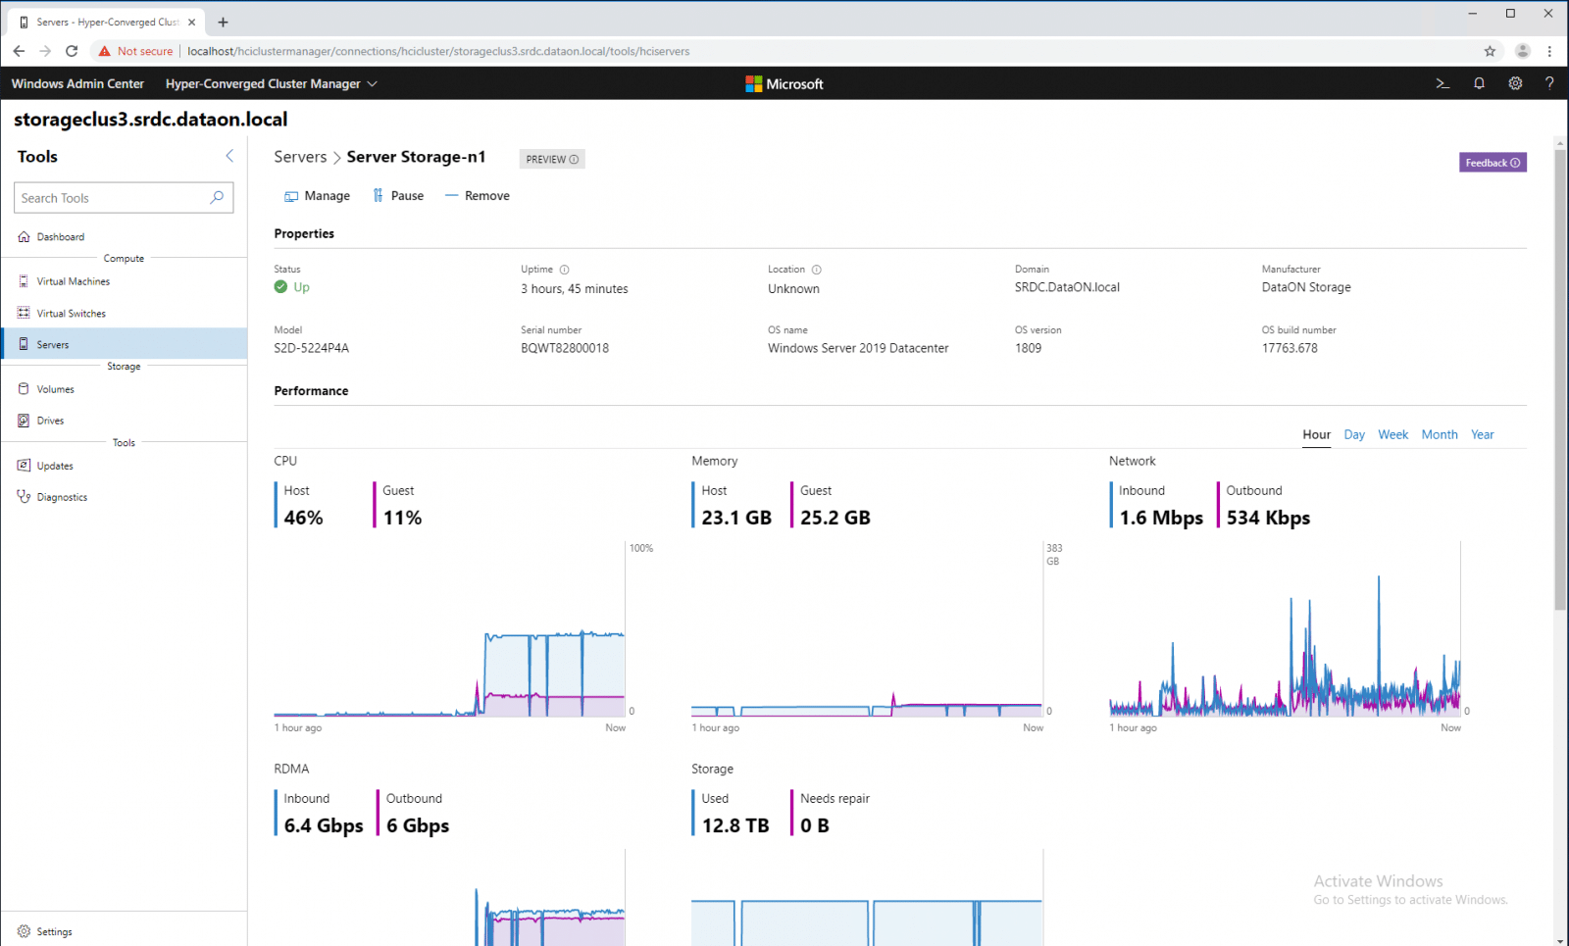Image resolution: width=1569 pixels, height=946 pixels.
Task: Remove the server from cluster
Action: tap(478, 196)
